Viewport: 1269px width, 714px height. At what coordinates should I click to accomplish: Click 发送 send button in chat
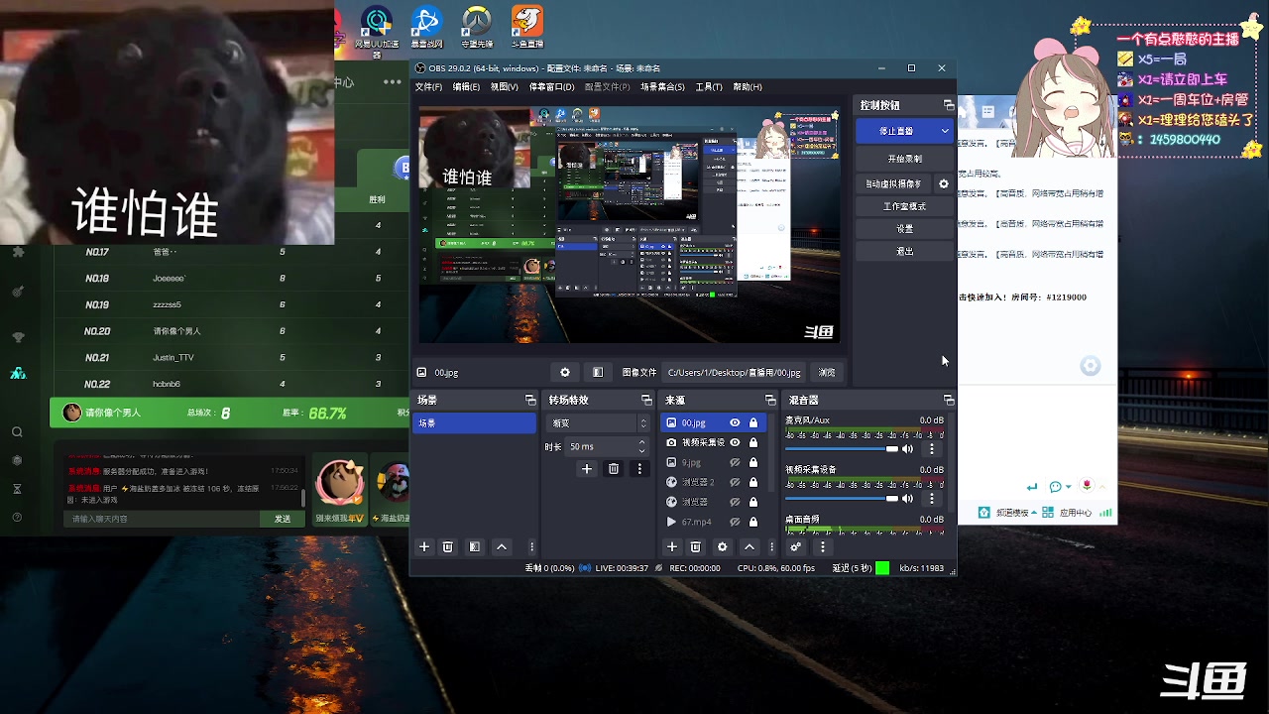click(x=283, y=519)
